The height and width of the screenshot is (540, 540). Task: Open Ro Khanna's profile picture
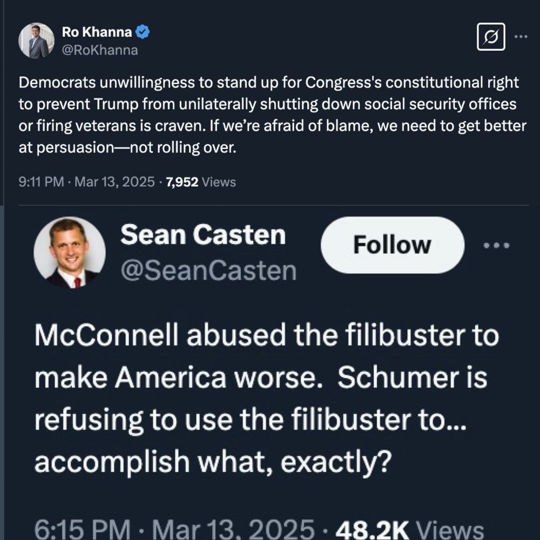click(36, 40)
